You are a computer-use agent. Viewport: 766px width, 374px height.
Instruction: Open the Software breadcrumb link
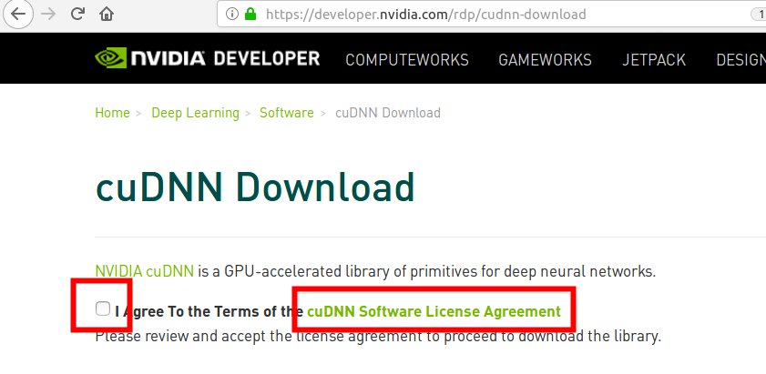tap(287, 113)
